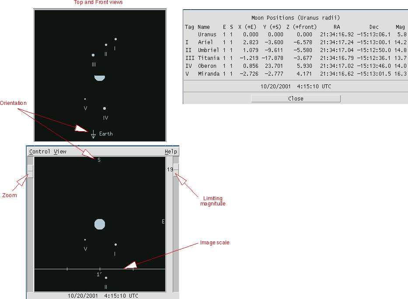Click Ariel (I) dot in front view
Screen dimensions: 408x299
click(x=115, y=245)
